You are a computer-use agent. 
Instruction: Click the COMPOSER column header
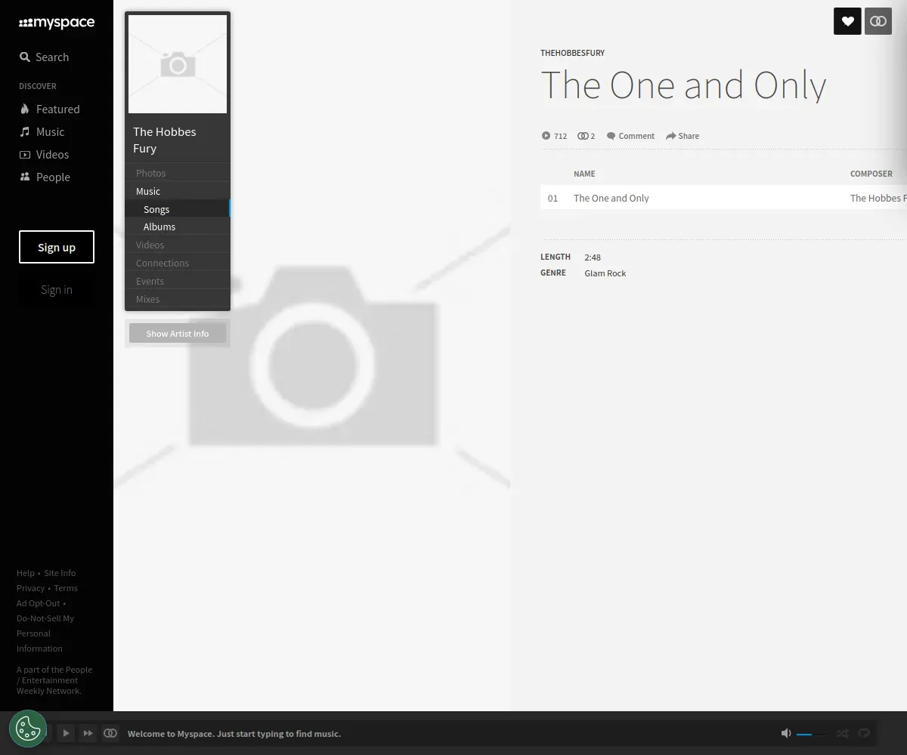[871, 174]
